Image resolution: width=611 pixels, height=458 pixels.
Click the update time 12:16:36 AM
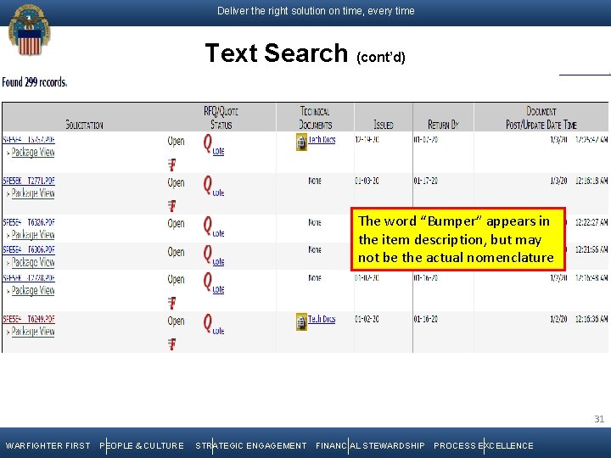click(591, 320)
